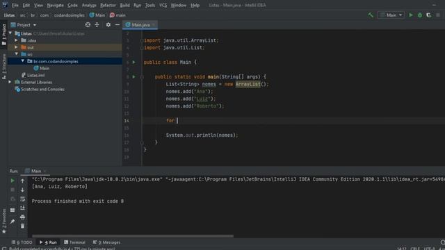Select Listas.iml file in tree
The image size is (445, 250).
pyautogui.click(x=33, y=75)
